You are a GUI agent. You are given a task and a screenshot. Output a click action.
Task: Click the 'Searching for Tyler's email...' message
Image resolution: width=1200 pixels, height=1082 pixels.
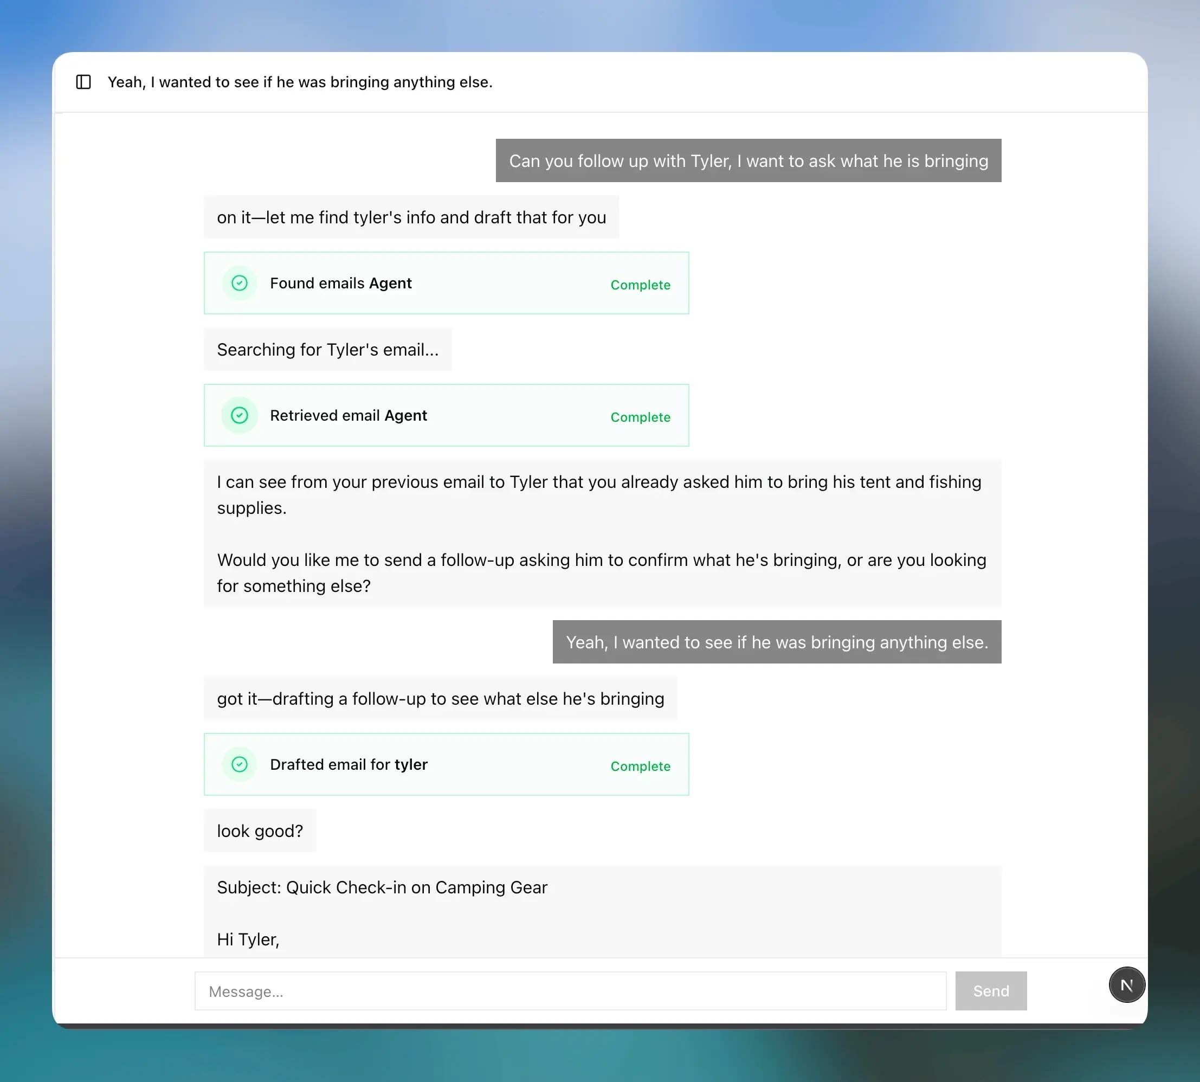(x=327, y=350)
